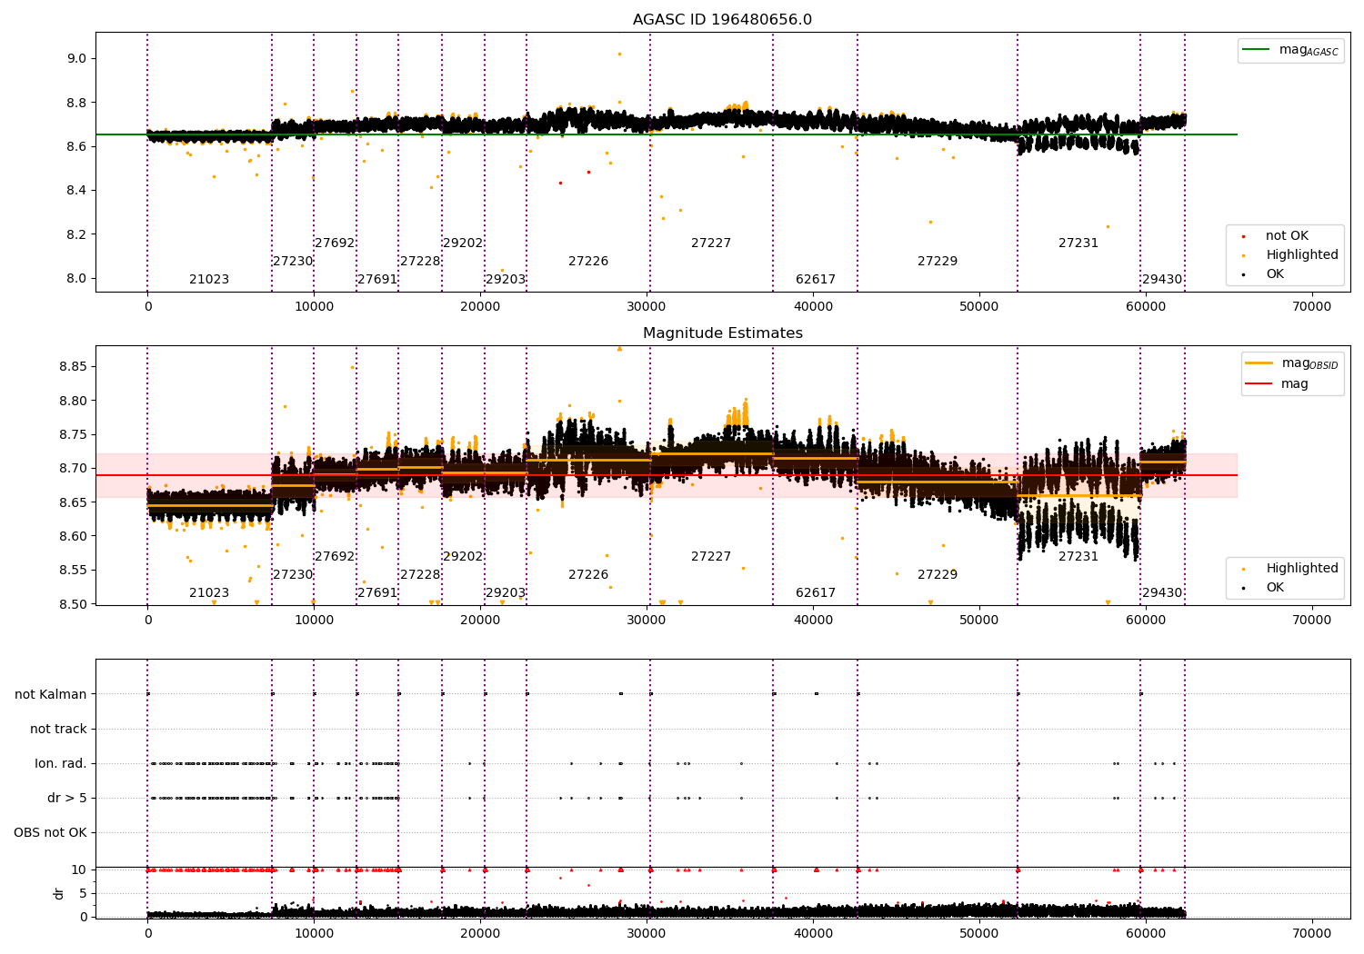Click obsid label 27691 in Magnitude Estimates plot

click(x=377, y=593)
